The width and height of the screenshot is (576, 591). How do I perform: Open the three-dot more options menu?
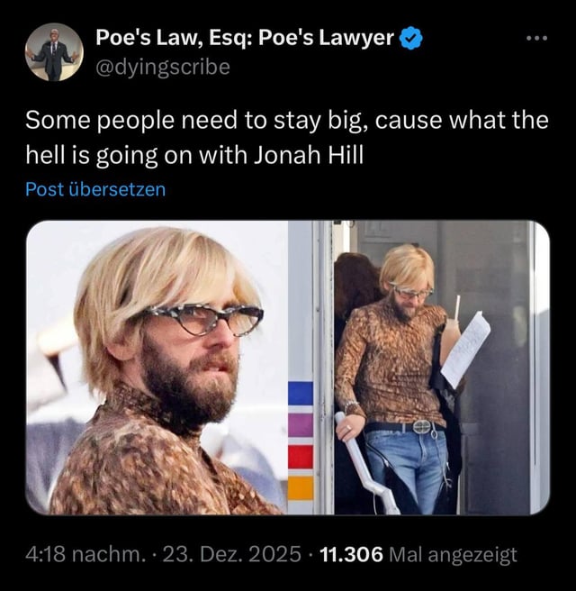point(537,38)
